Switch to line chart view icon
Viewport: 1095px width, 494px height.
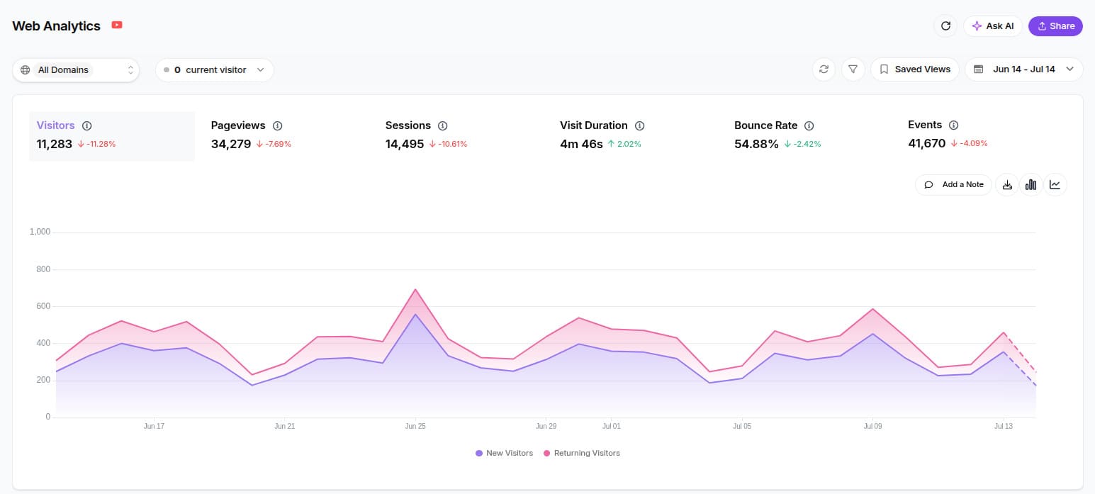(x=1055, y=185)
